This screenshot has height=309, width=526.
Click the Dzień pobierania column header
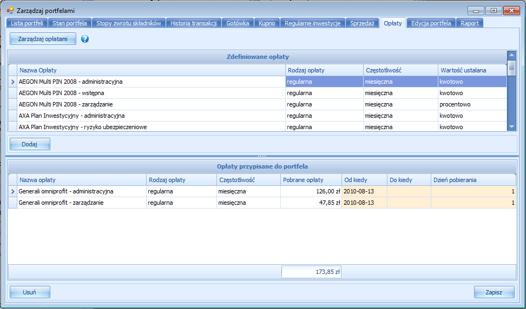click(474, 180)
